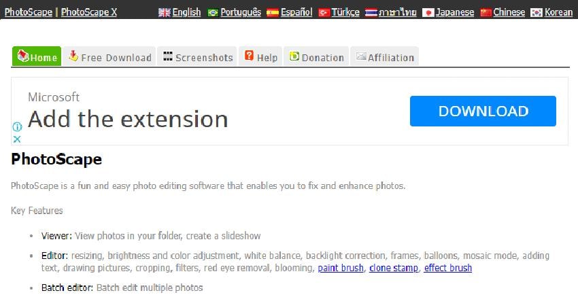Switch language to Türkçe
The height and width of the screenshot is (295, 578).
pos(345,12)
